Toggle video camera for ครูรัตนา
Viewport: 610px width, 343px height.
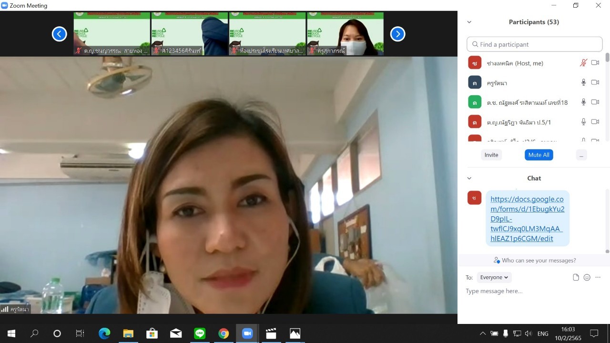click(595, 82)
